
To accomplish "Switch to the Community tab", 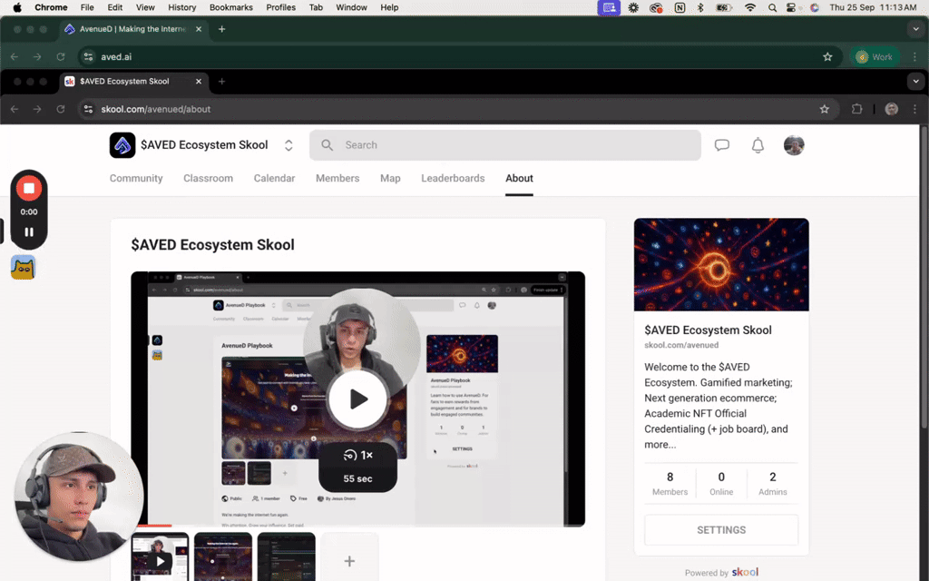I will click(136, 179).
